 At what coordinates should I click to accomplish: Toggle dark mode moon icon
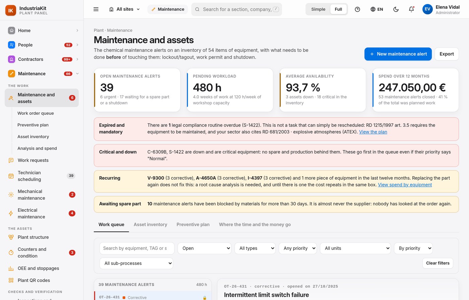(x=396, y=9)
